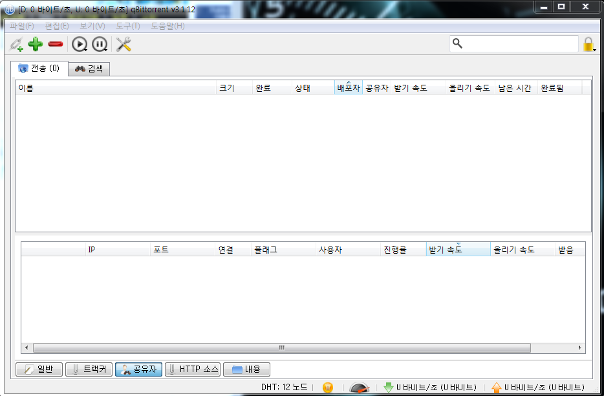Image resolution: width=604 pixels, height=396 pixels.
Task: Click the 배포자 column header
Action: click(x=348, y=88)
